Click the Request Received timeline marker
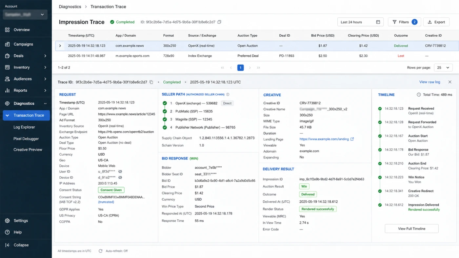Image resolution: width=459 pixels, height=258 pixels. pos(380,108)
